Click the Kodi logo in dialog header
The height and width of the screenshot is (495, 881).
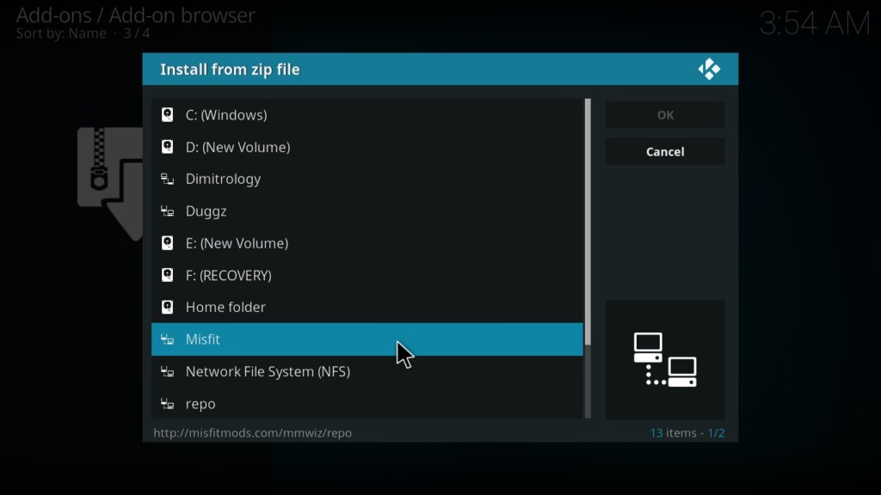[x=709, y=70]
